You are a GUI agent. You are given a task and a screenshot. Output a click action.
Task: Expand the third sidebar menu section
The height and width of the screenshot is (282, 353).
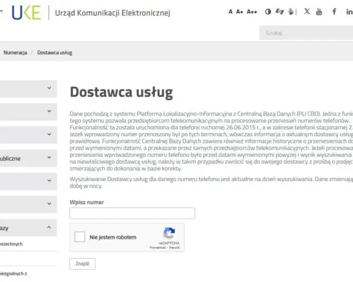28,135
